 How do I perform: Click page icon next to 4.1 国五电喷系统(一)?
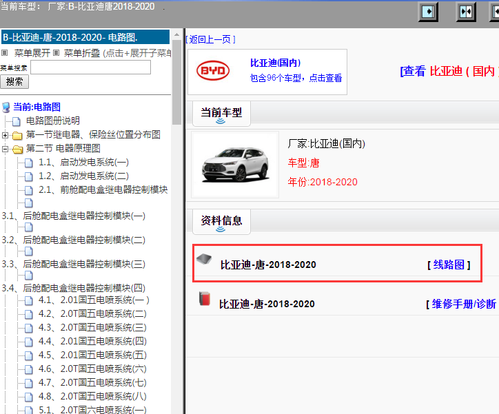(29, 300)
